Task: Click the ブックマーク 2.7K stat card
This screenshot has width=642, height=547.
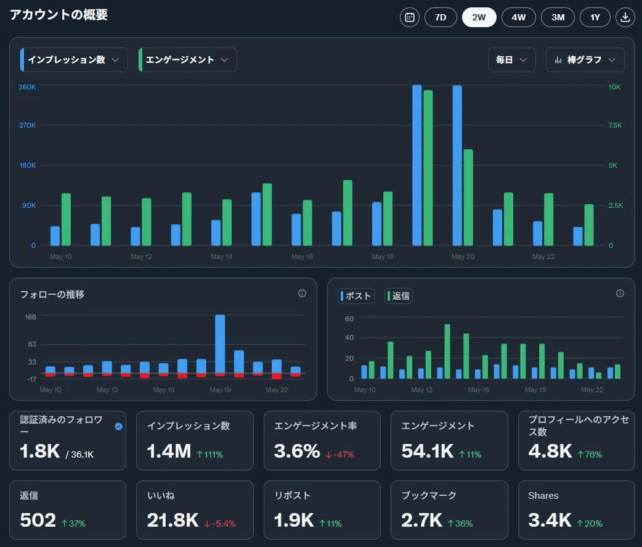Action: click(449, 510)
